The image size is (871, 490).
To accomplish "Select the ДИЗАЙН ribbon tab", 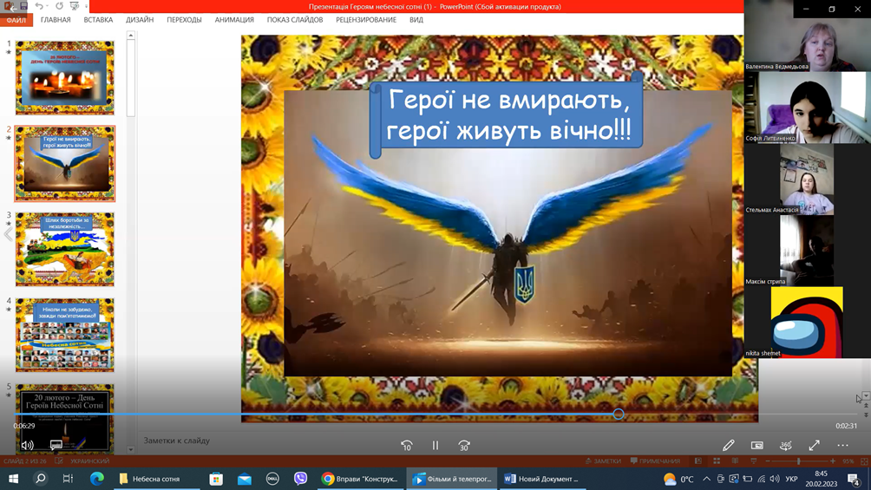I will [140, 20].
